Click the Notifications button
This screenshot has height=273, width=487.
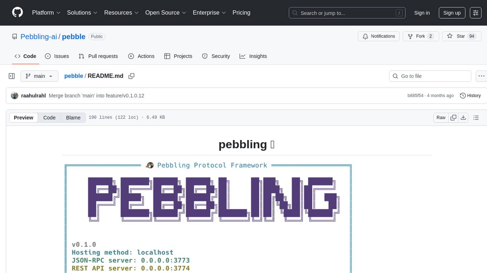click(x=379, y=36)
